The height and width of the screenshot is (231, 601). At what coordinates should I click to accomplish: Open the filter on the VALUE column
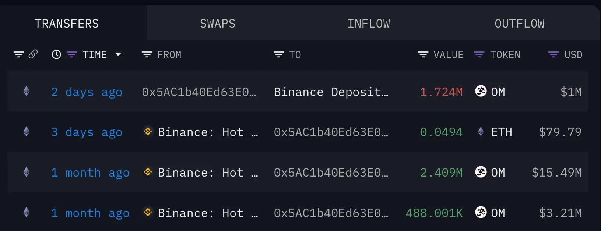point(422,54)
